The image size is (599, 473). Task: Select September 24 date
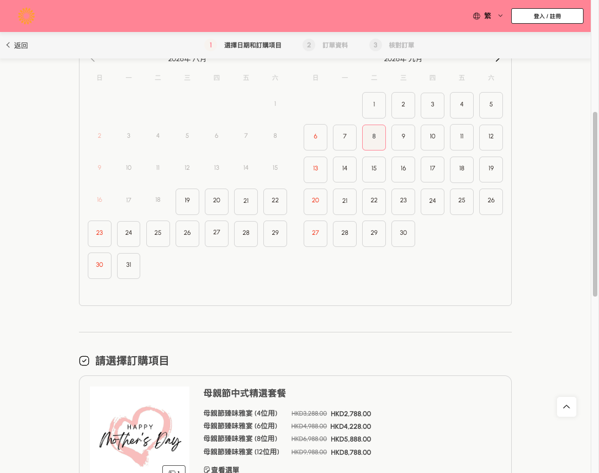click(432, 201)
